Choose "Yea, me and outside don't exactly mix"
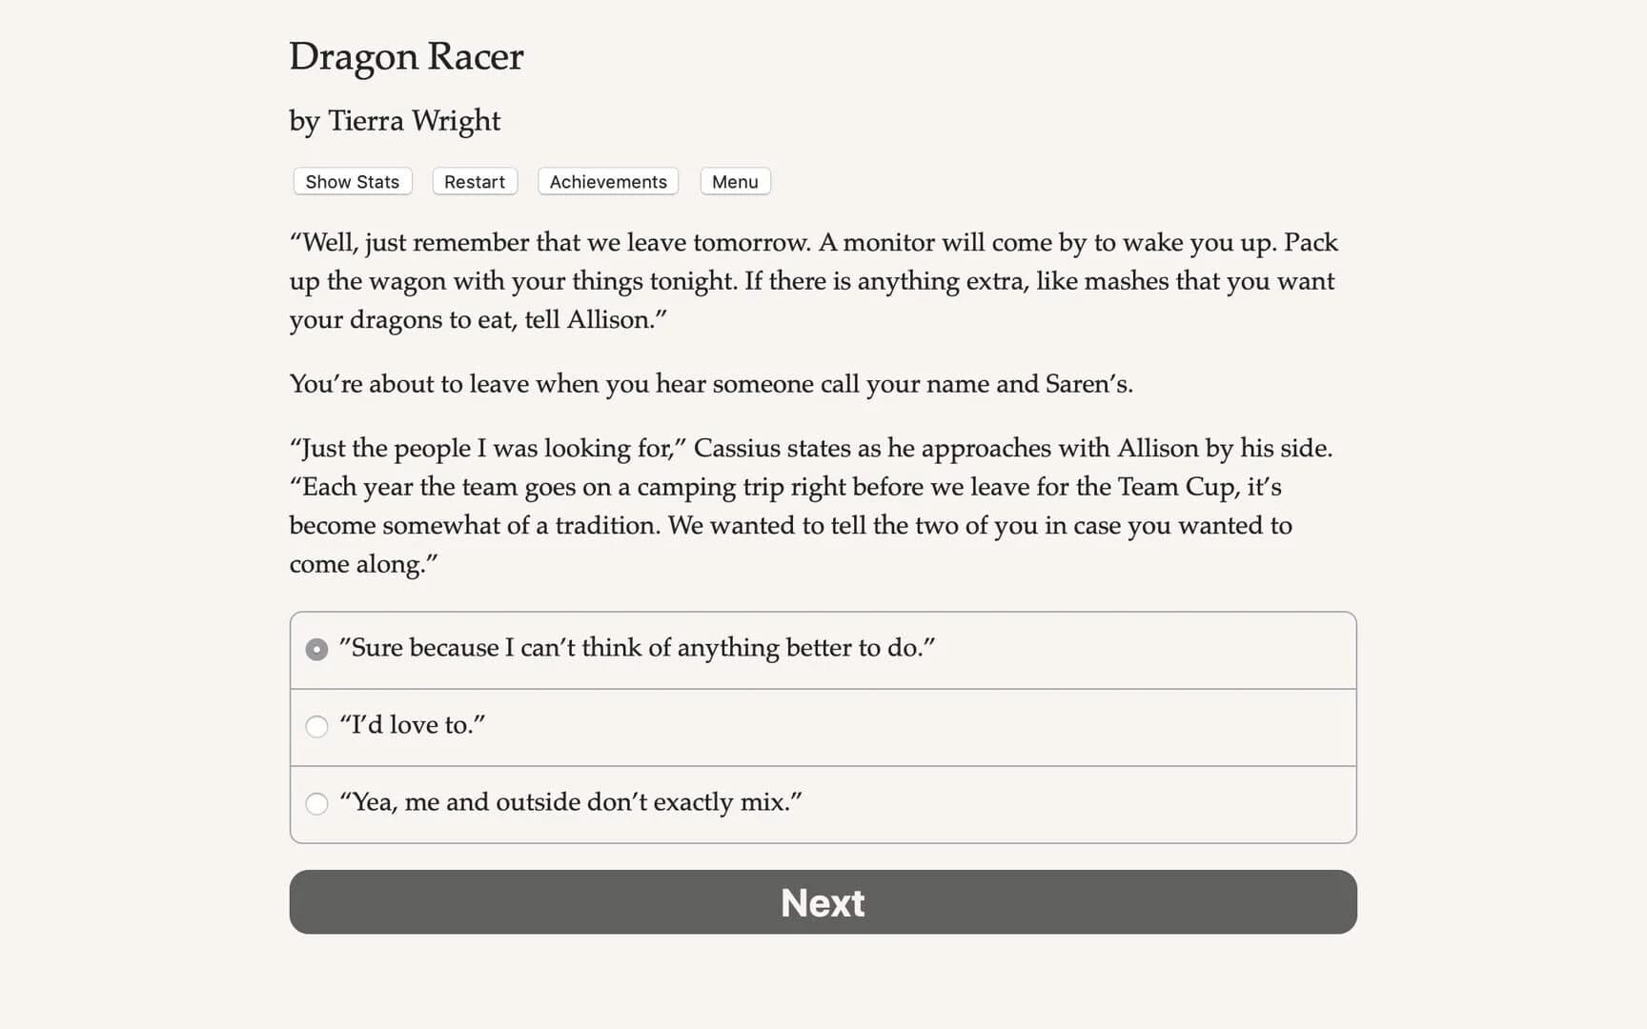This screenshot has width=1647, height=1029. point(570,803)
